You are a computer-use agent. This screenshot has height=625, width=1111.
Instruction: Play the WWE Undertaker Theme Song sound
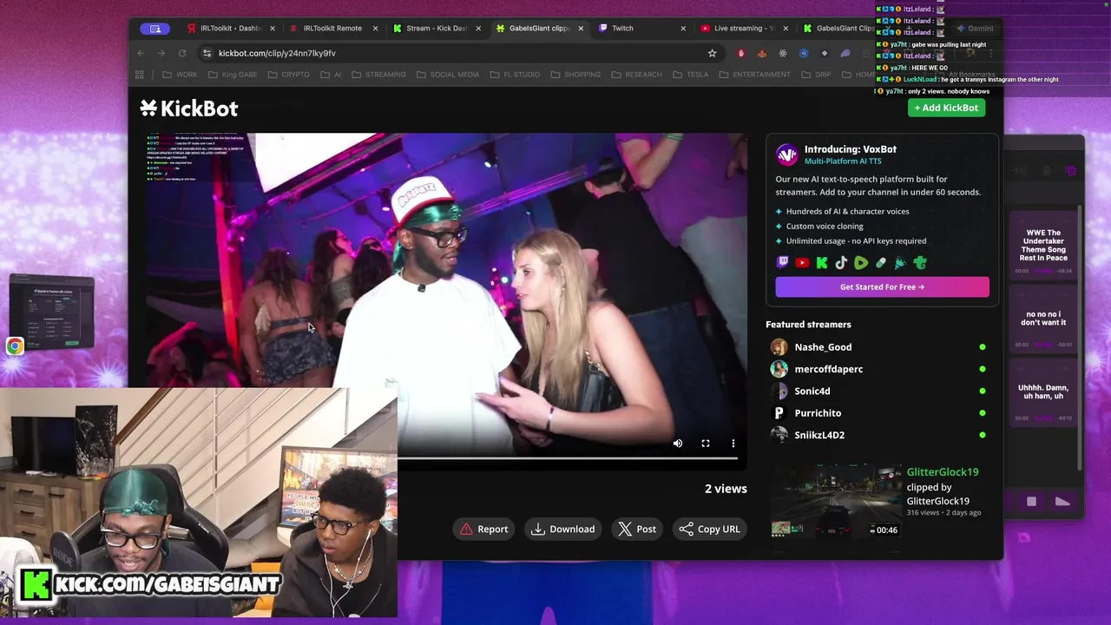[1043, 246]
